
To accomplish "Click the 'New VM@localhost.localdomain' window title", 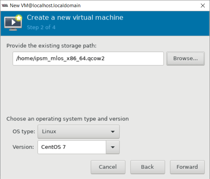I will tap(45, 6).
